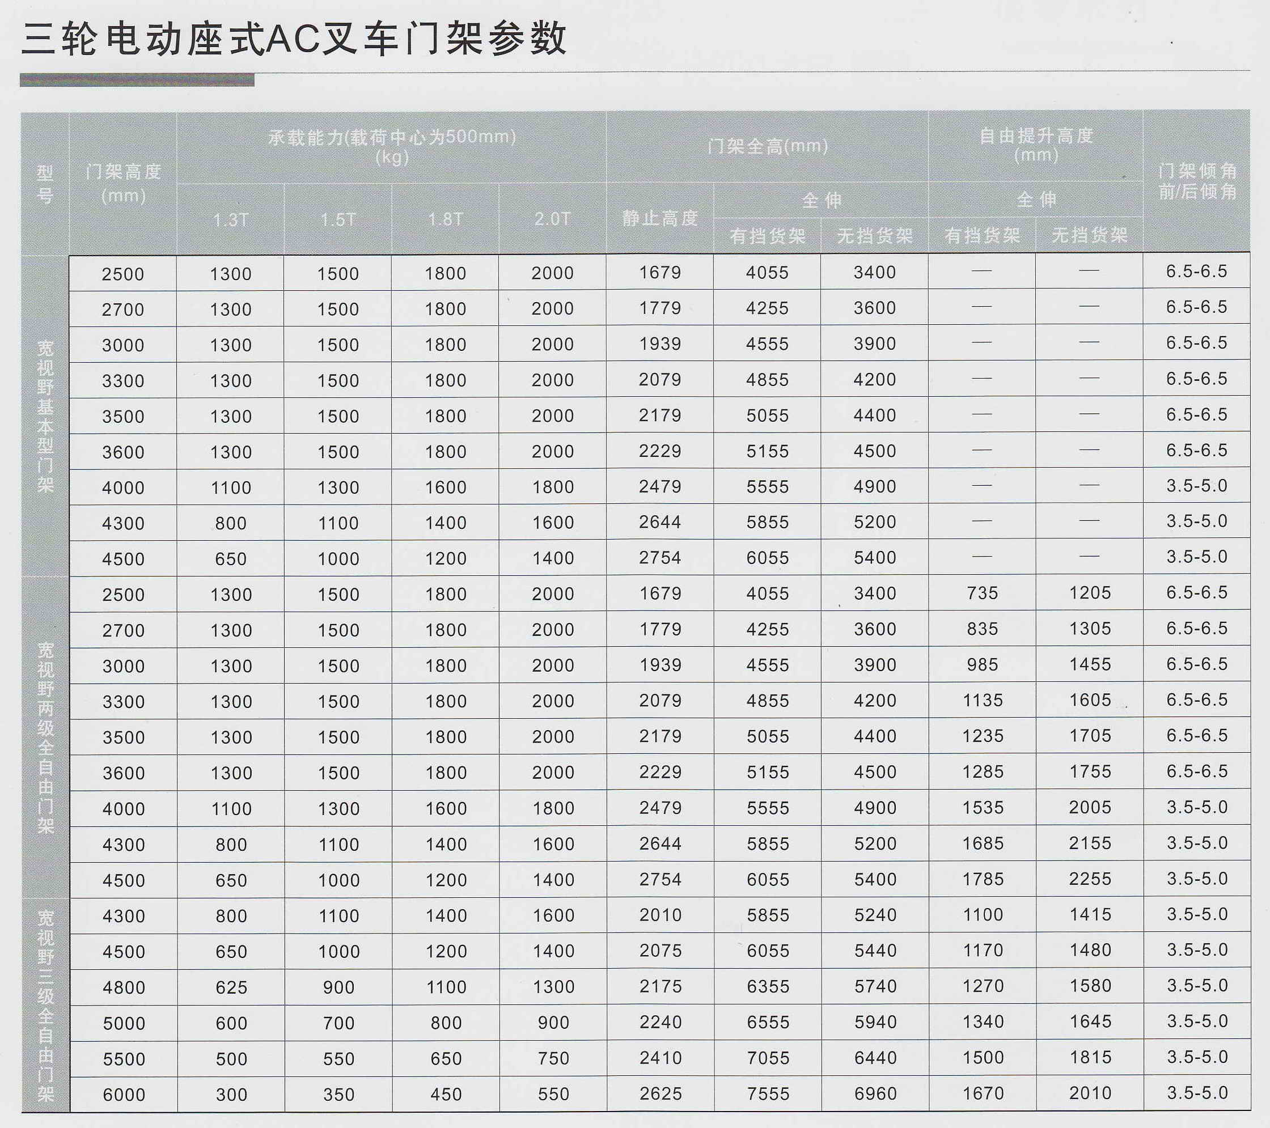Image resolution: width=1270 pixels, height=1128 pixels.
Task: Click the value 2155
Action: pyautogui.click(x=1090, y=843)
